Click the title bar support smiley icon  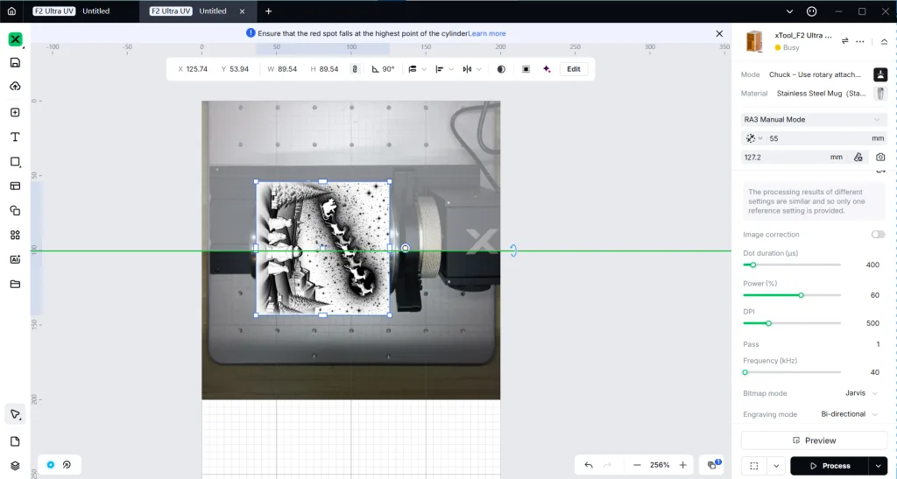pyautogui.click(x=811, y=11)
